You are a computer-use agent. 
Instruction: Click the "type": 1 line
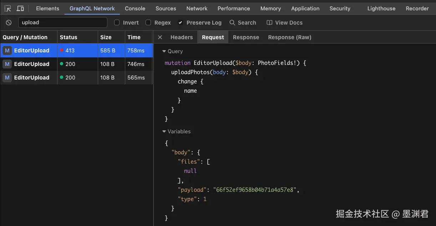click(x=192, y=199)
